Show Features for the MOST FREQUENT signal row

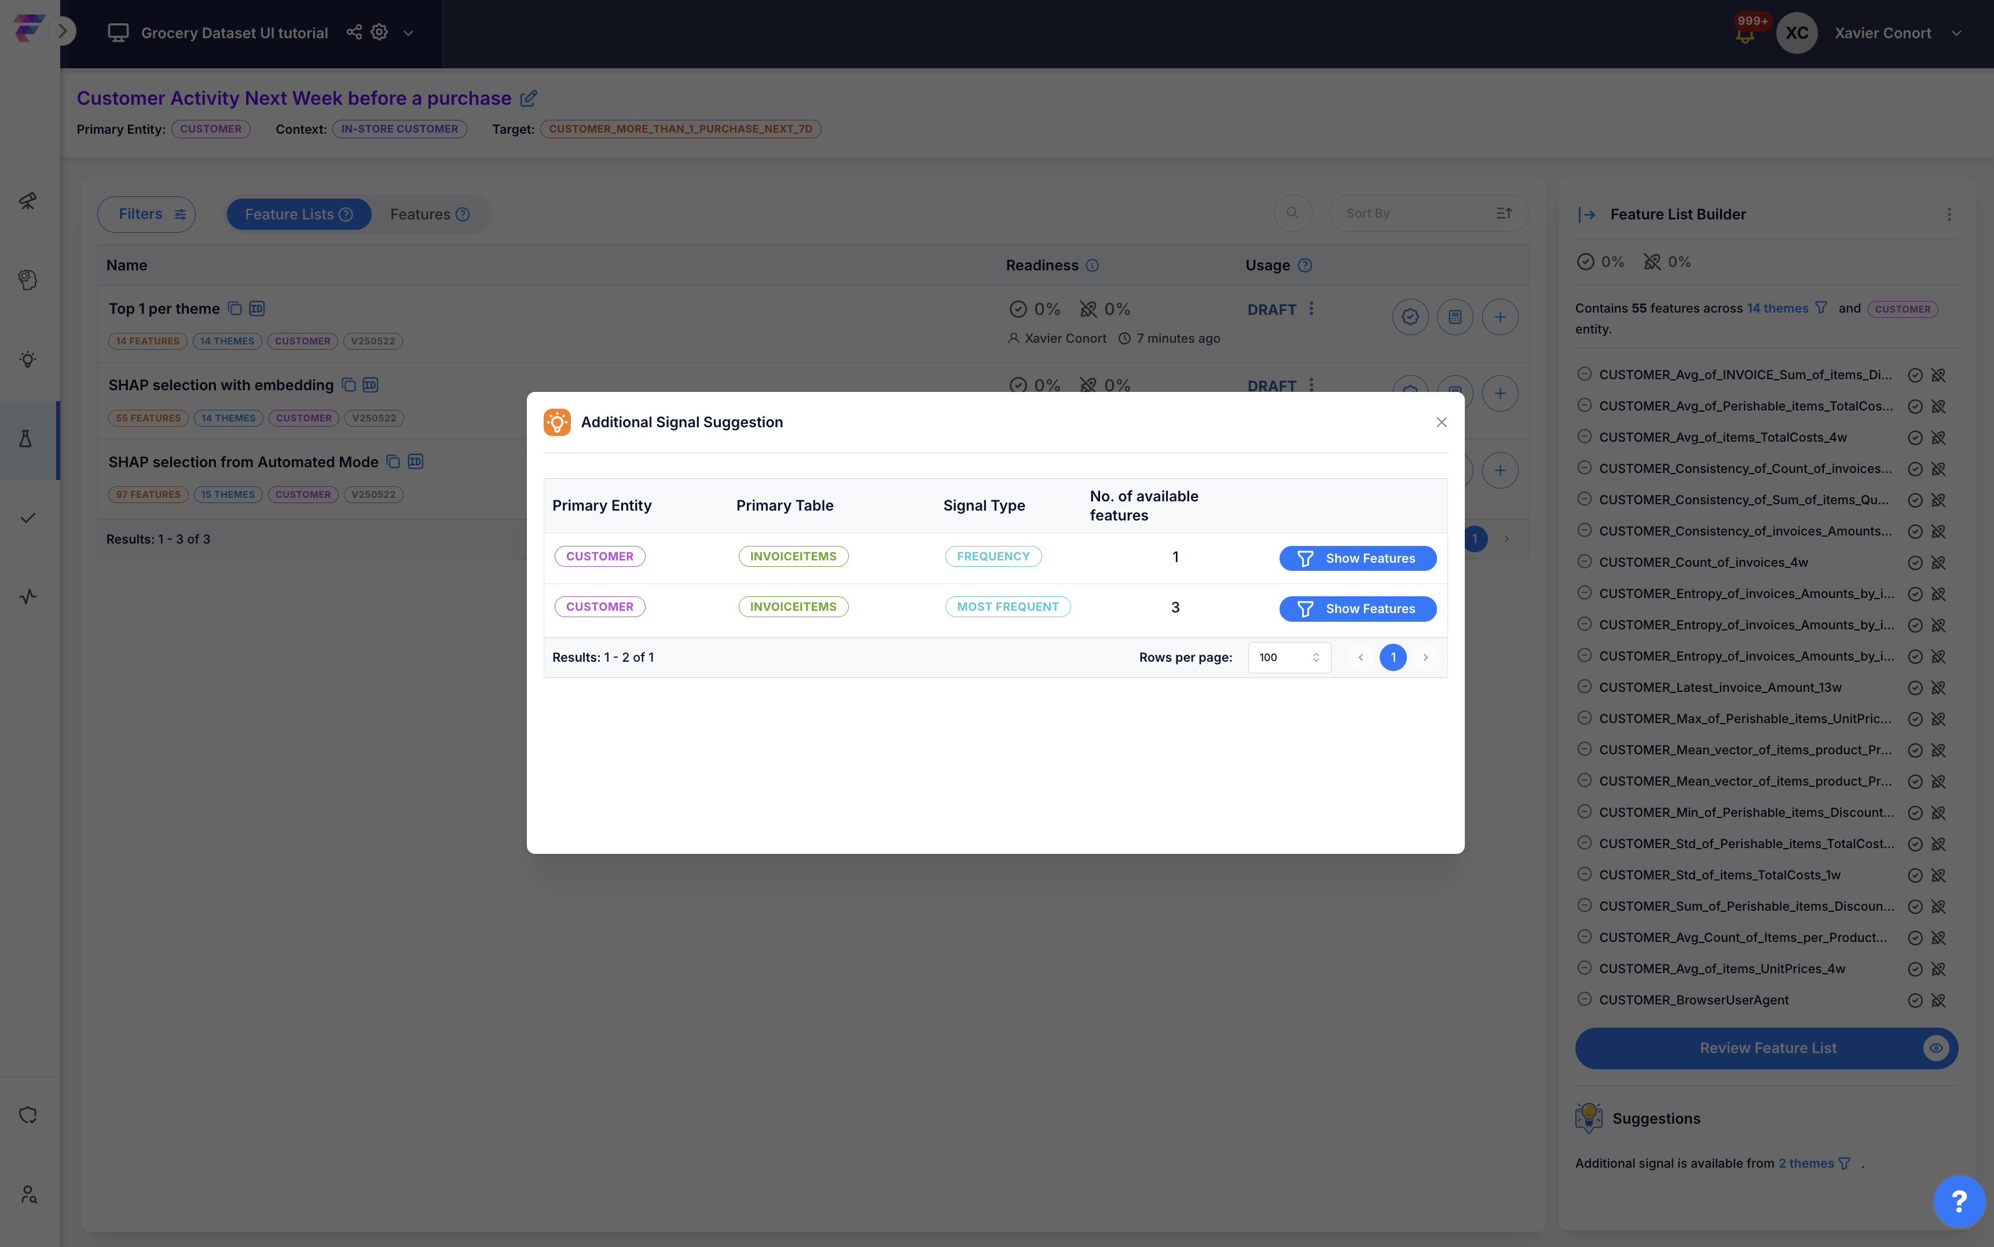[x=1357, y=608]
